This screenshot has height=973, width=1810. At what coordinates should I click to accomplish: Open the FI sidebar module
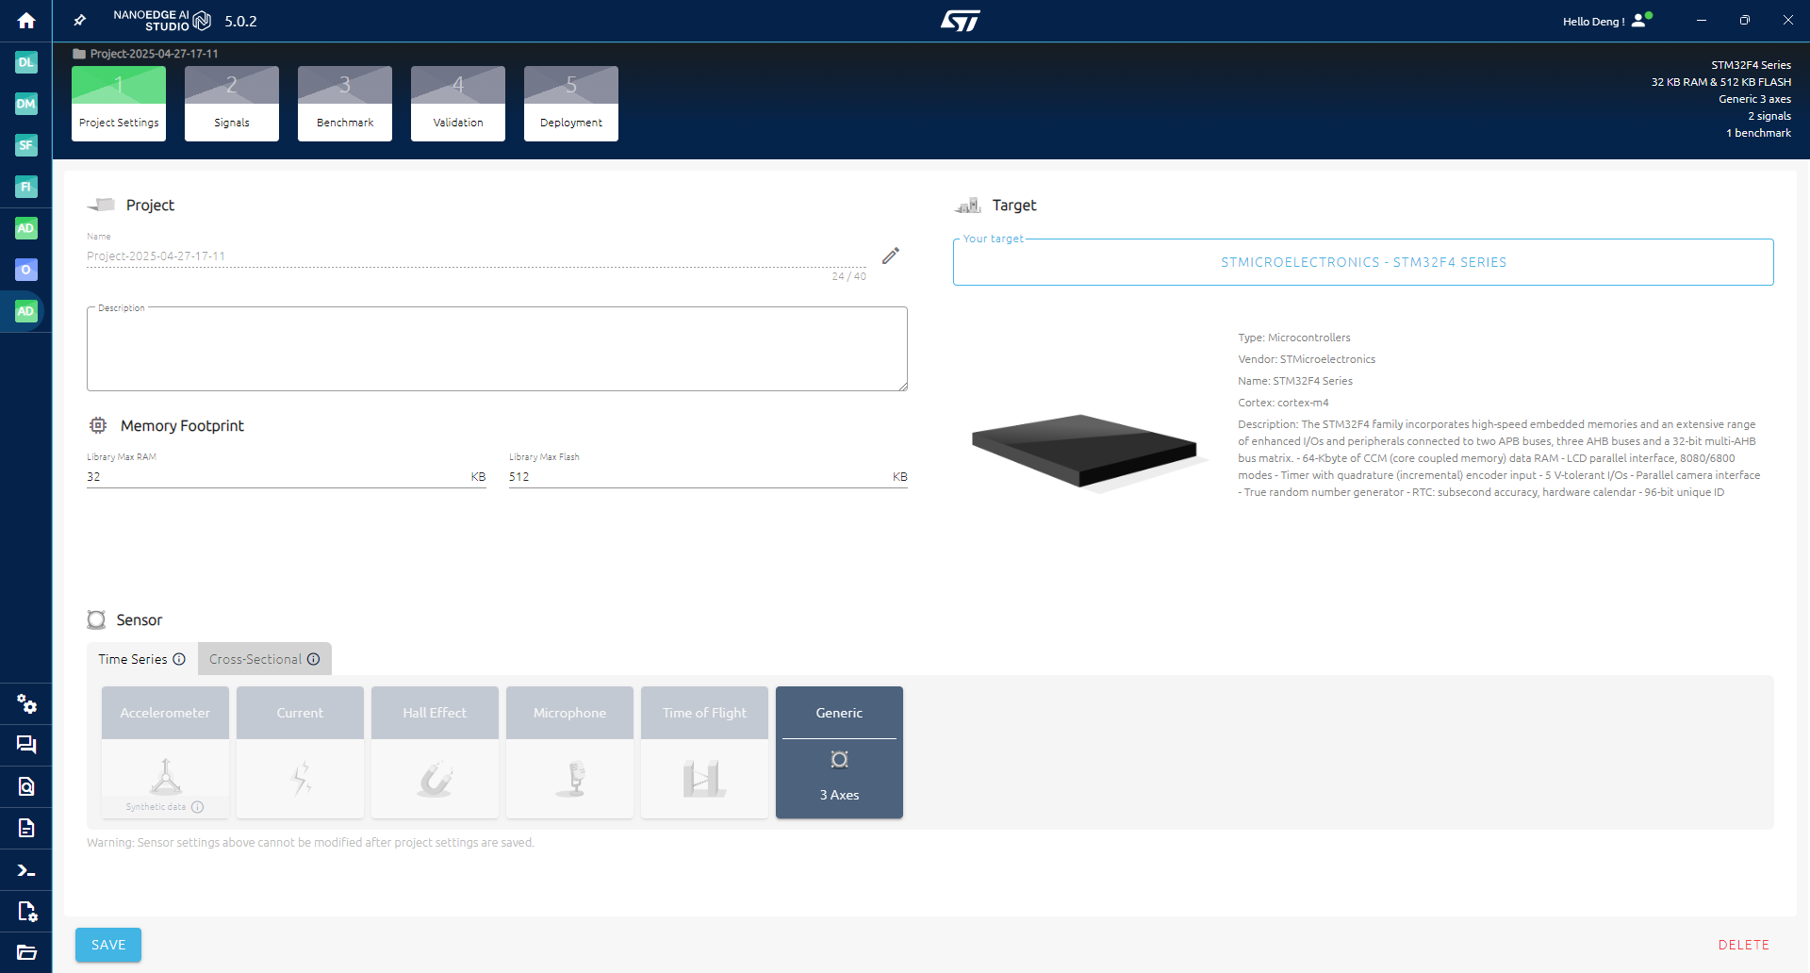point(26,187)
